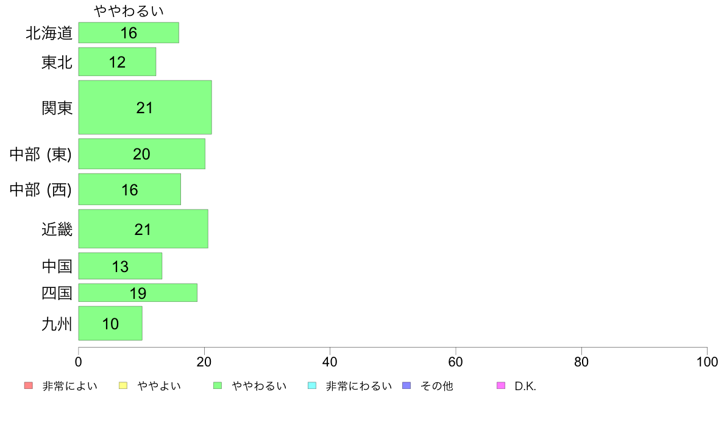Click the 四国 bar showing 19

(138, 293)
